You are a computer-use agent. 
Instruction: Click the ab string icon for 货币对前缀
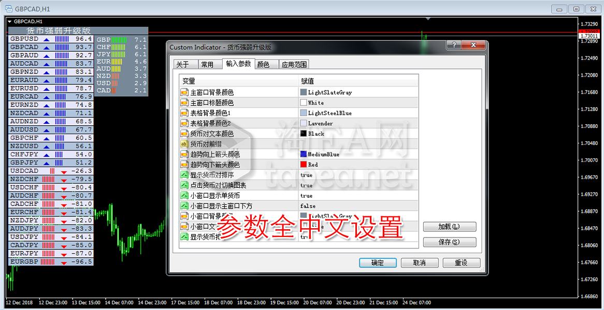click(184, 144)
